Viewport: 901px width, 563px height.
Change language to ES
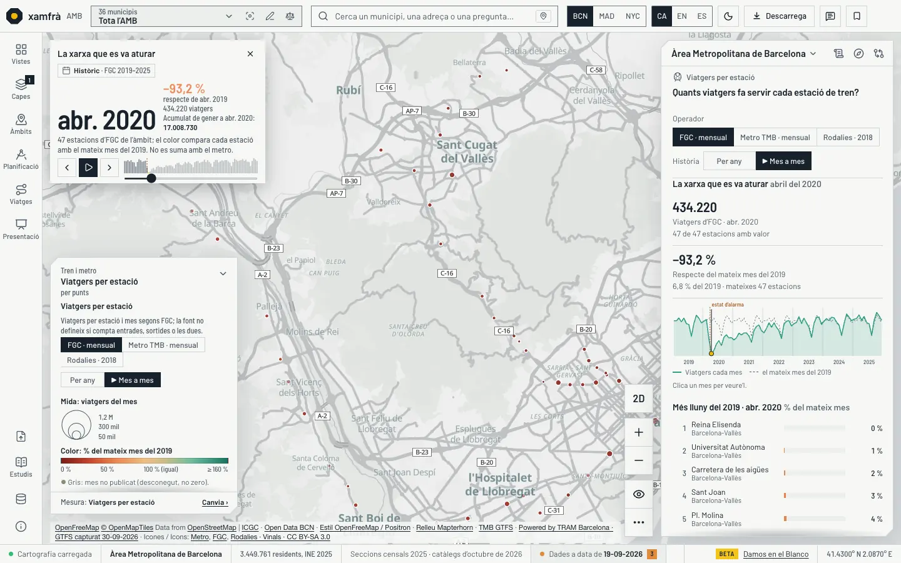[702, 16]
